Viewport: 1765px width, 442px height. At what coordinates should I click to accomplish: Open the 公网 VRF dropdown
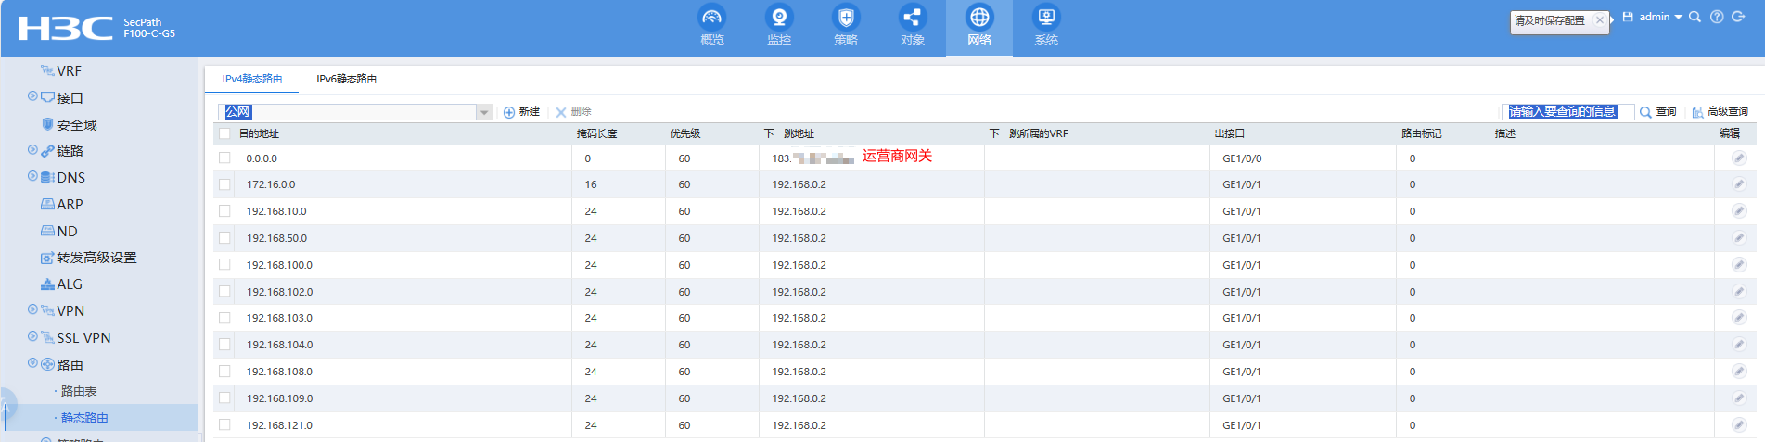tap(483, 112)
